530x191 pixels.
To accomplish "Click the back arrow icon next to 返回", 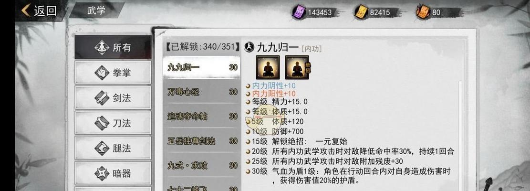I will [x=26, y=11].
